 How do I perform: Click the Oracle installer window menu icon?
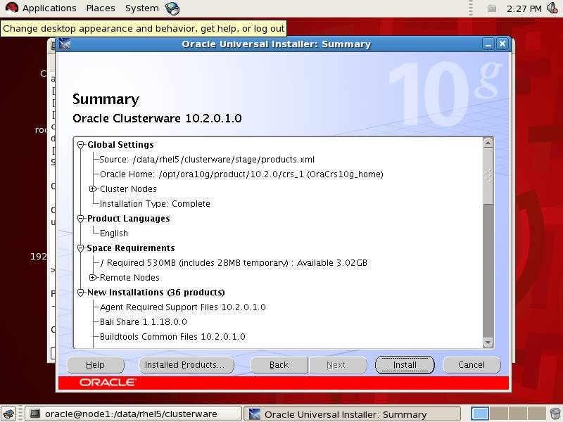pyautogui.click(x=65, y=44)
